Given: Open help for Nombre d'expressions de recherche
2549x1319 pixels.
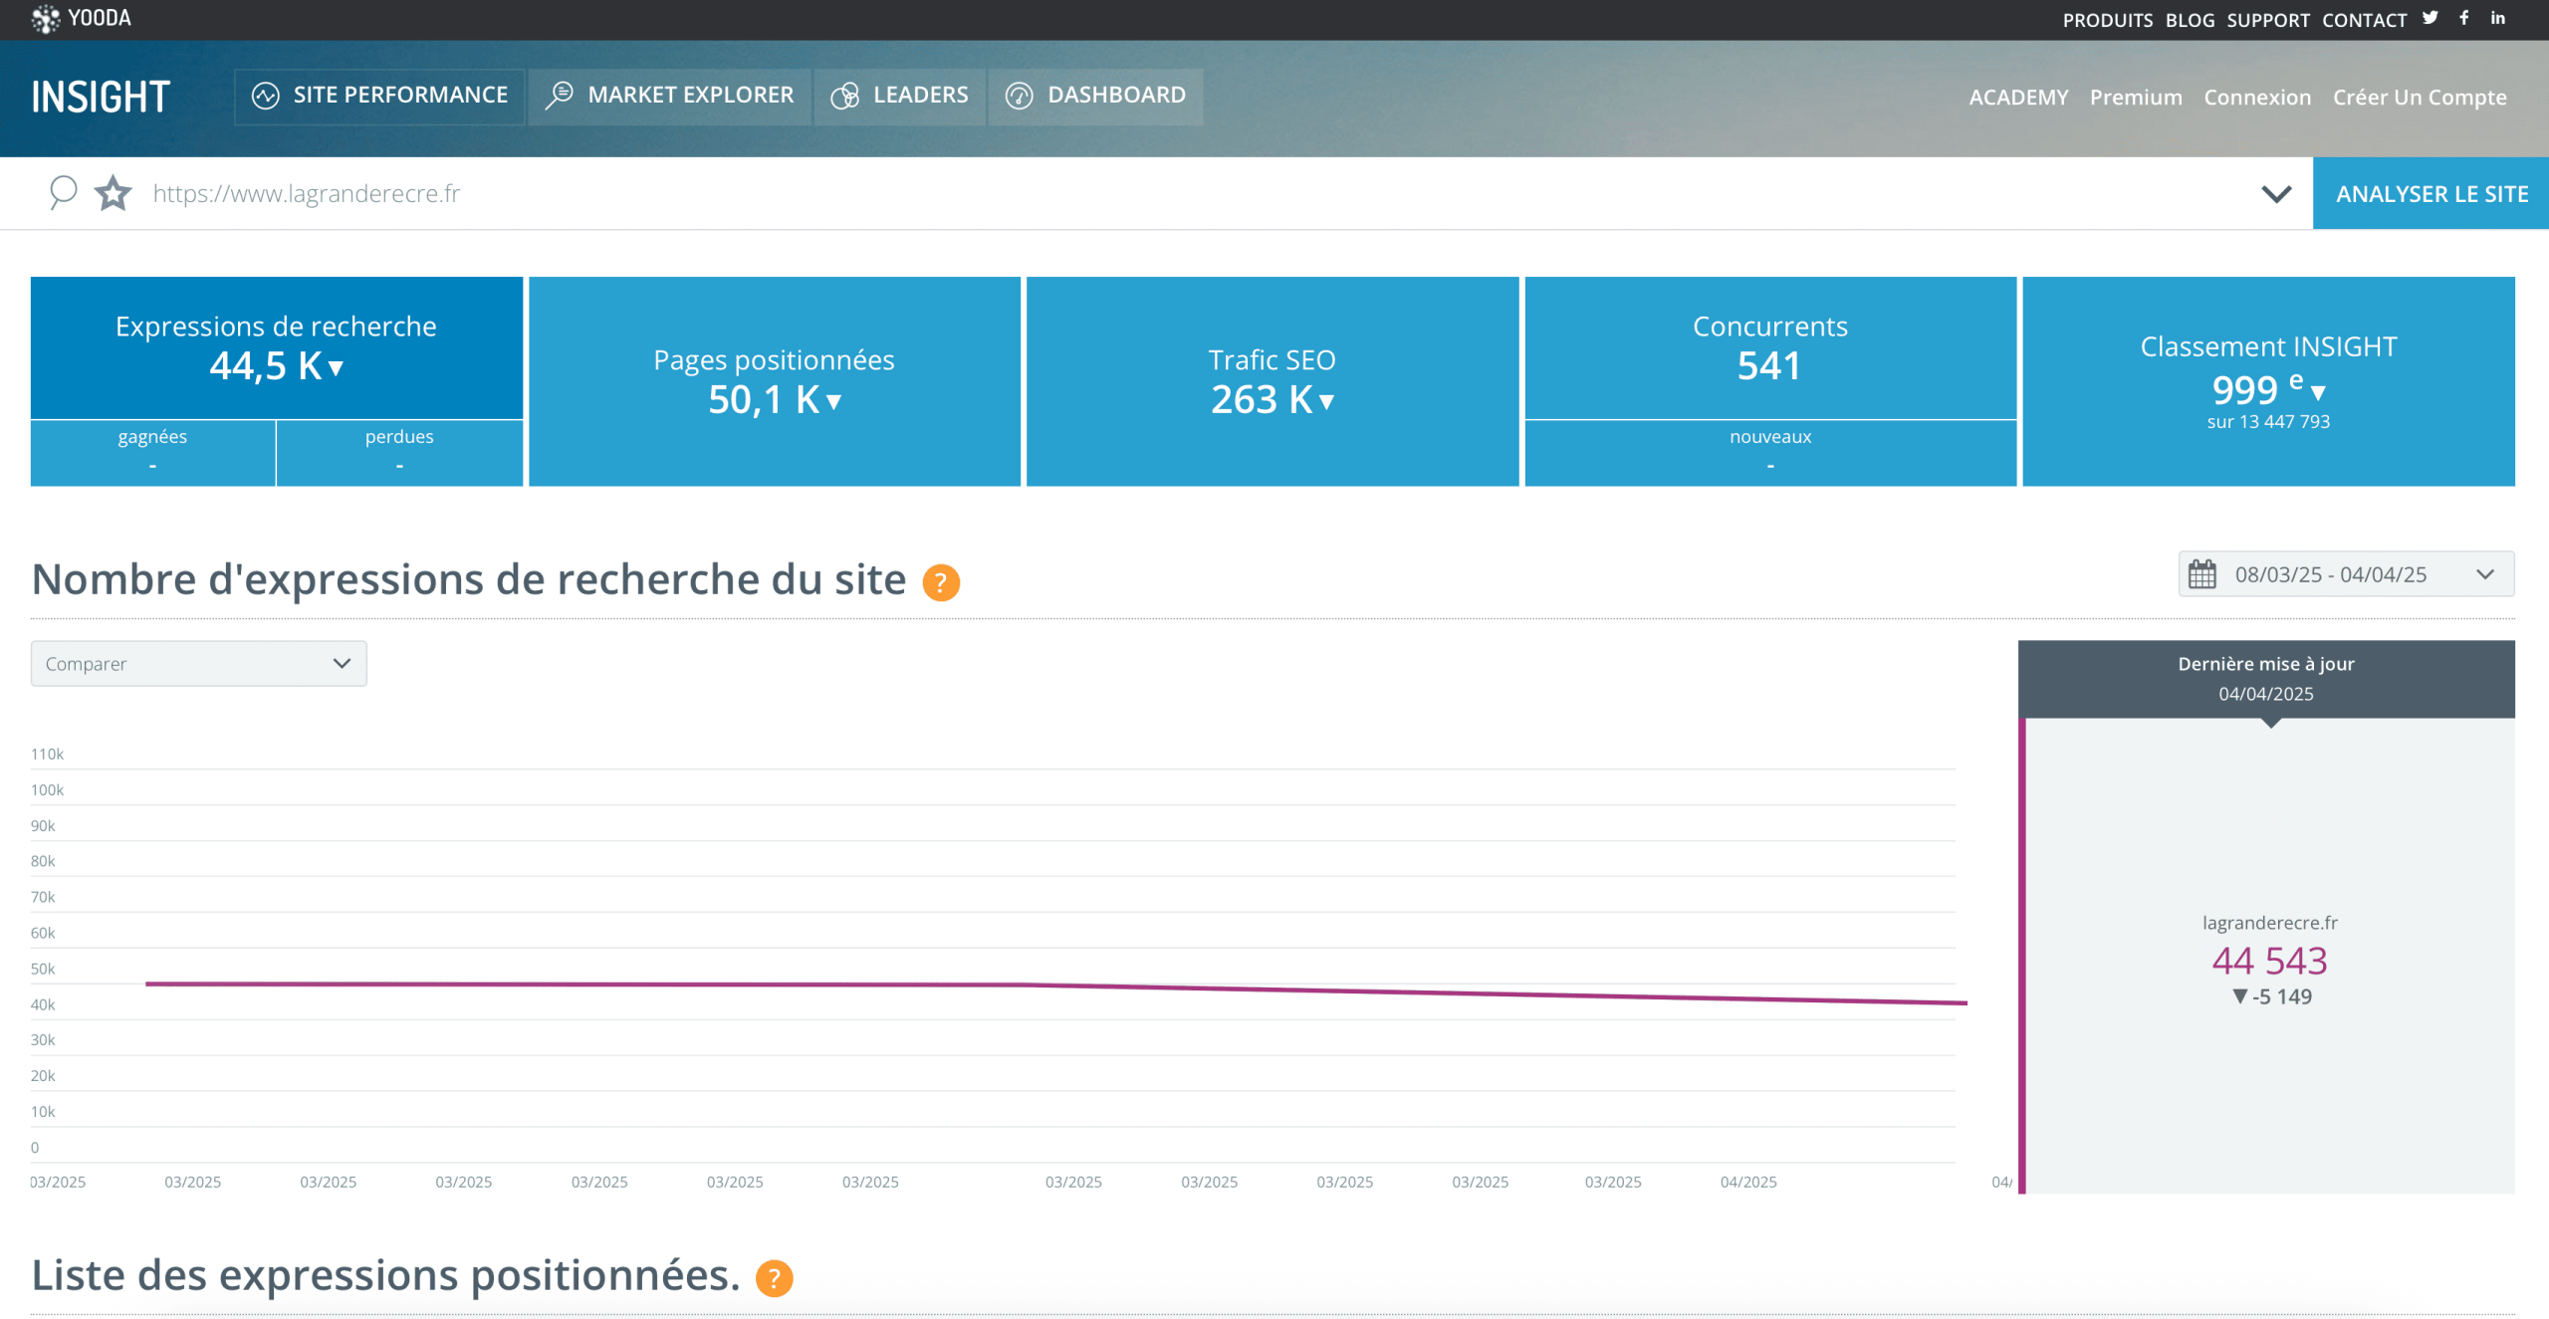Looking at the screenshot, I should point(941,582).
